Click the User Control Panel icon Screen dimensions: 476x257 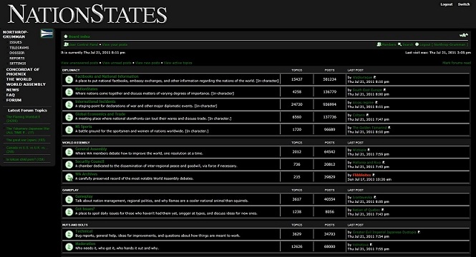tap(66, 44)
